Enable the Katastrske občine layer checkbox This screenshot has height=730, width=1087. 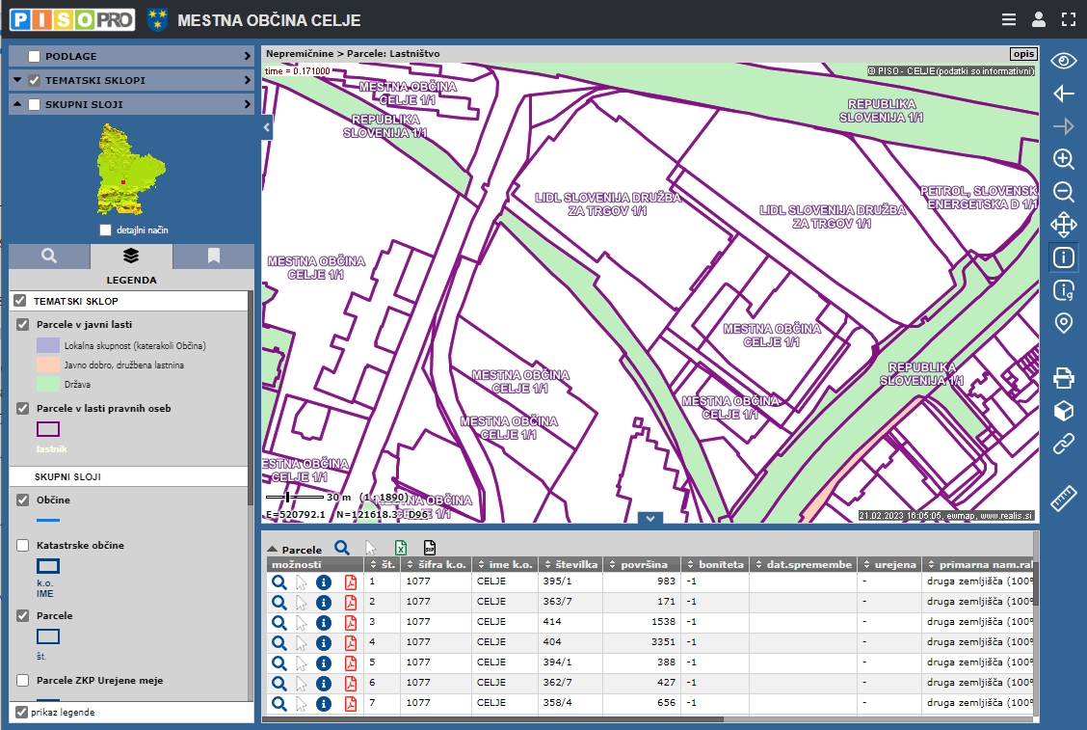(22, 546)
